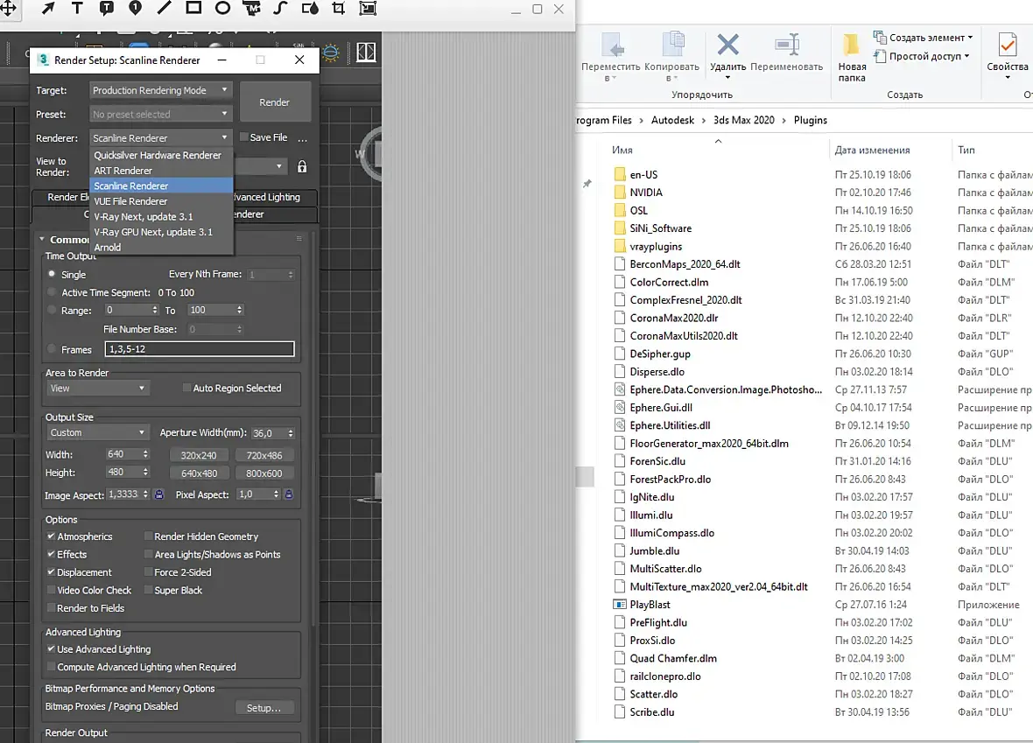Select the TM watermark stamp tool
1033x743 pixels.
click(x=251, y=8)
